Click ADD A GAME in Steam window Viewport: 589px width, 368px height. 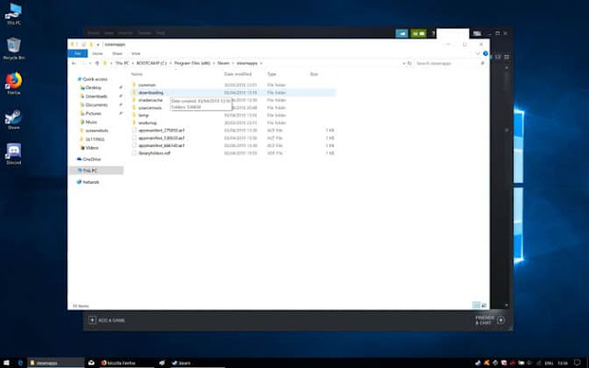pyautogui.click(x=107, y=320)
